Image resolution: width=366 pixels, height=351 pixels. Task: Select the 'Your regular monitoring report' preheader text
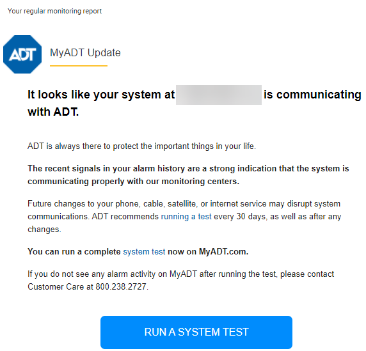pyautogui.click(x=54, y=11)
